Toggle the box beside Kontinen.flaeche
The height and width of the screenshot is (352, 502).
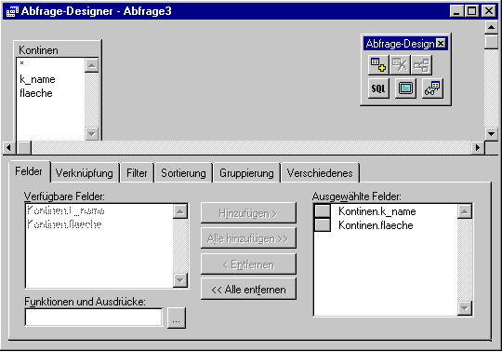click(x=323, y=225)
